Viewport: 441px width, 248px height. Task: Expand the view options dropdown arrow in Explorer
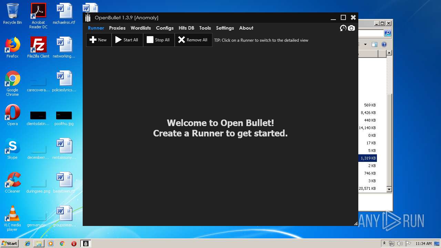(366, 44)
